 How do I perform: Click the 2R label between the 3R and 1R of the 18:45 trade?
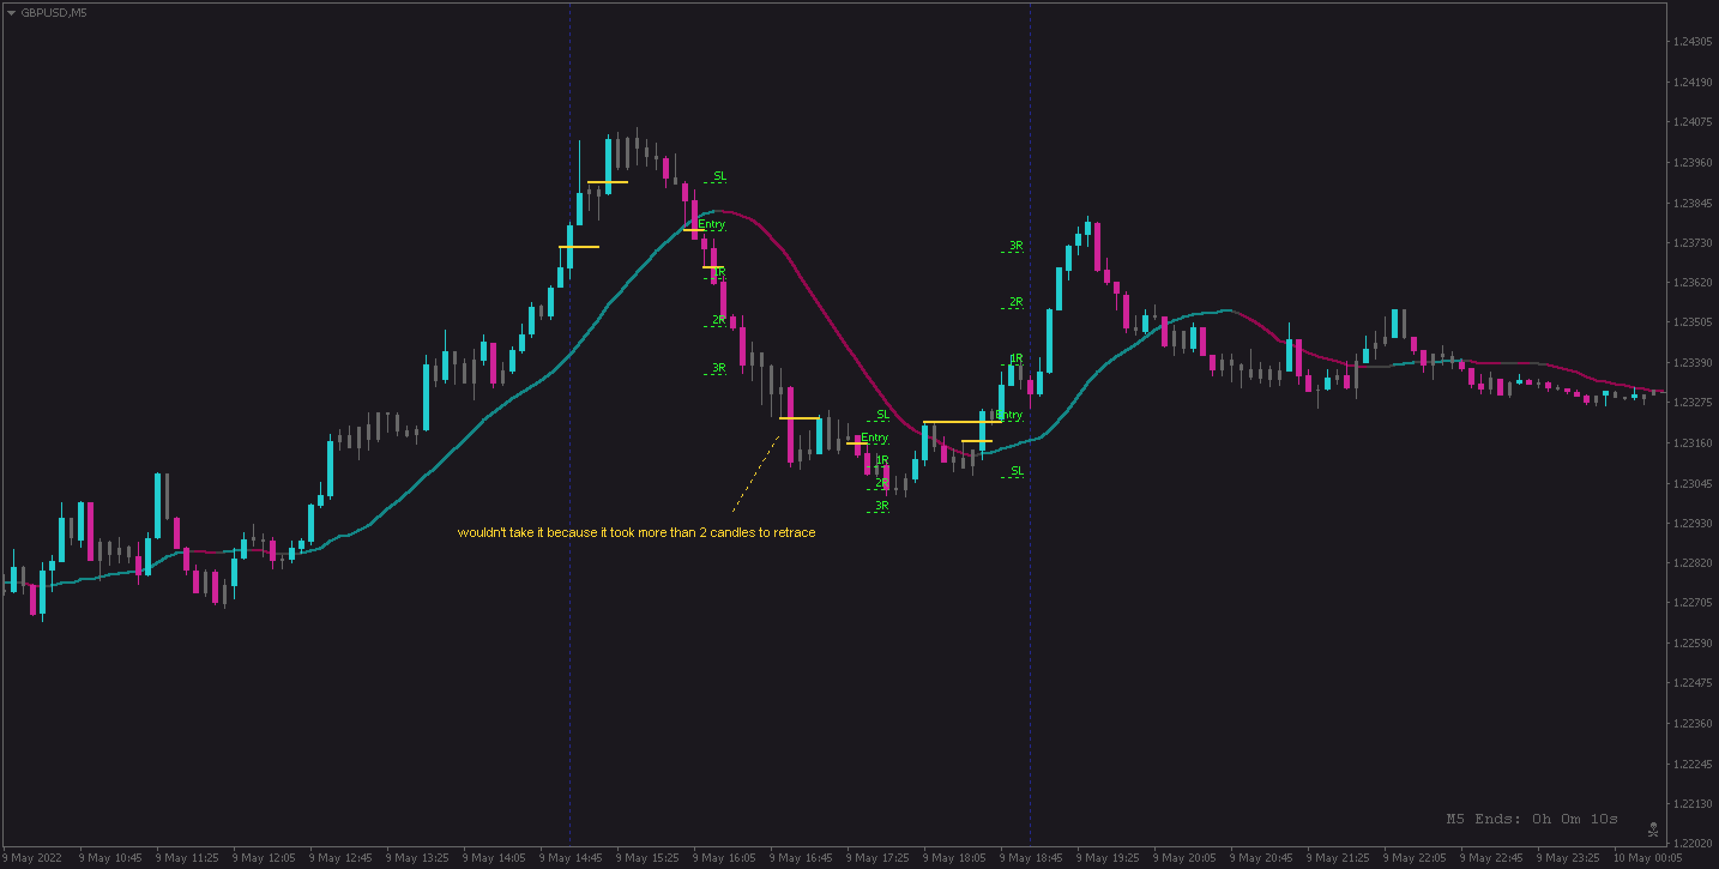coord(1016,301)
